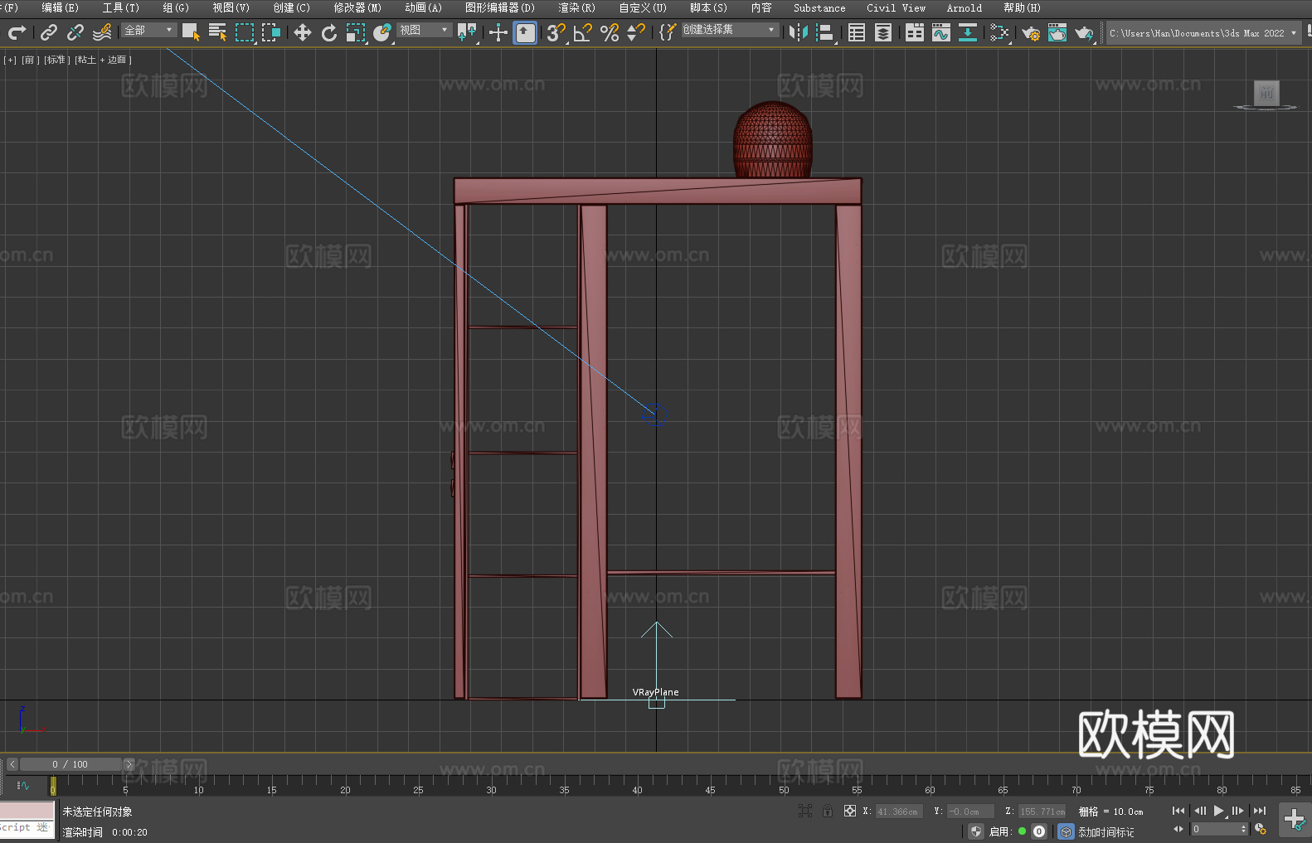This screenshot has width=1312, height=843.
Task: Open the [前] viewport view menu
Action: pos(31,60)
